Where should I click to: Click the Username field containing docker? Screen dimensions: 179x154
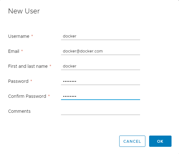pyautogui.click(x=101, y=36)
